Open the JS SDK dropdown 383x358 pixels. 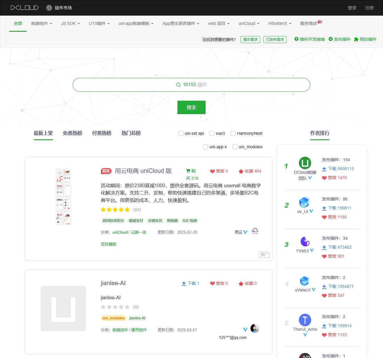[x=70, y=23]
